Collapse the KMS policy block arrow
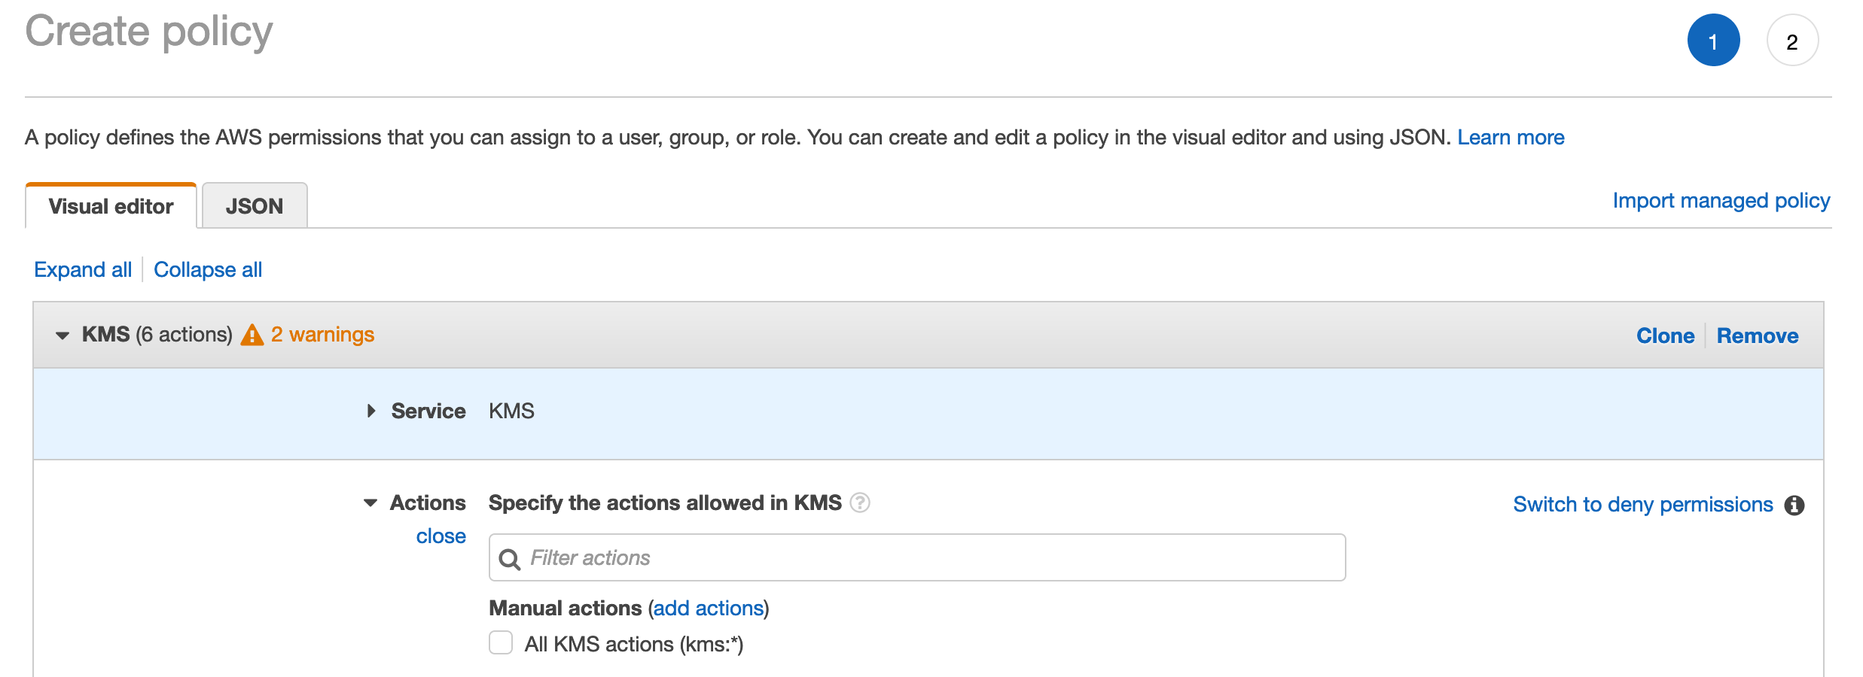The height and width of the screenshot is (677, 1863). (63, 335)
